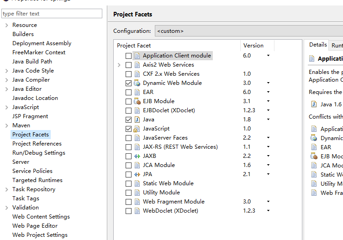Click the JavaServer Faces icon
This screenshot has height=240, width=343.
point(137,138)
